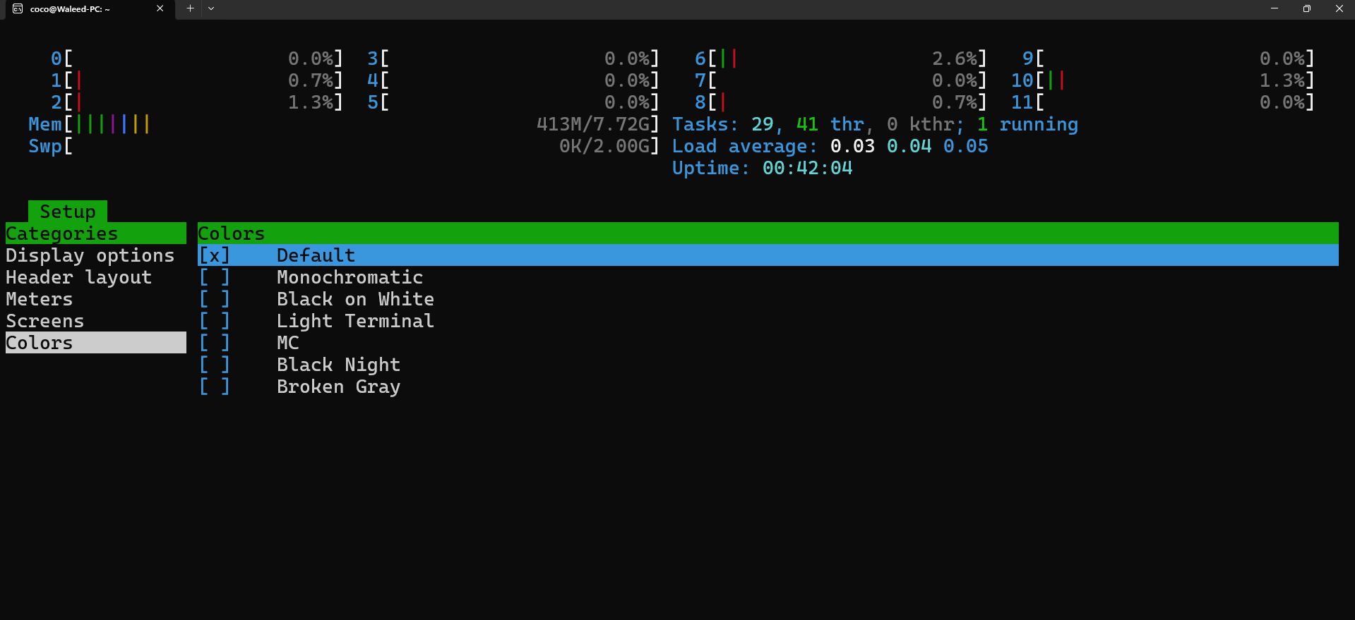Click the CPU 2 meter showing 1.3%

197,102
